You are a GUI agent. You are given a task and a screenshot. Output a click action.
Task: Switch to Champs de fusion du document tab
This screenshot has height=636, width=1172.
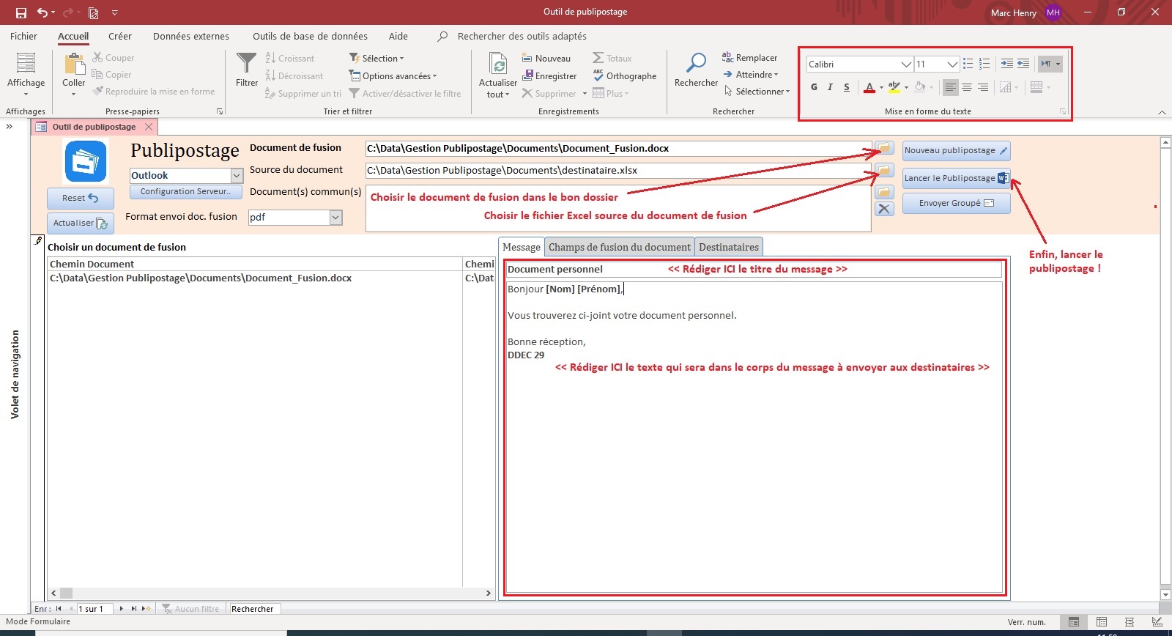tap(619, 247)
